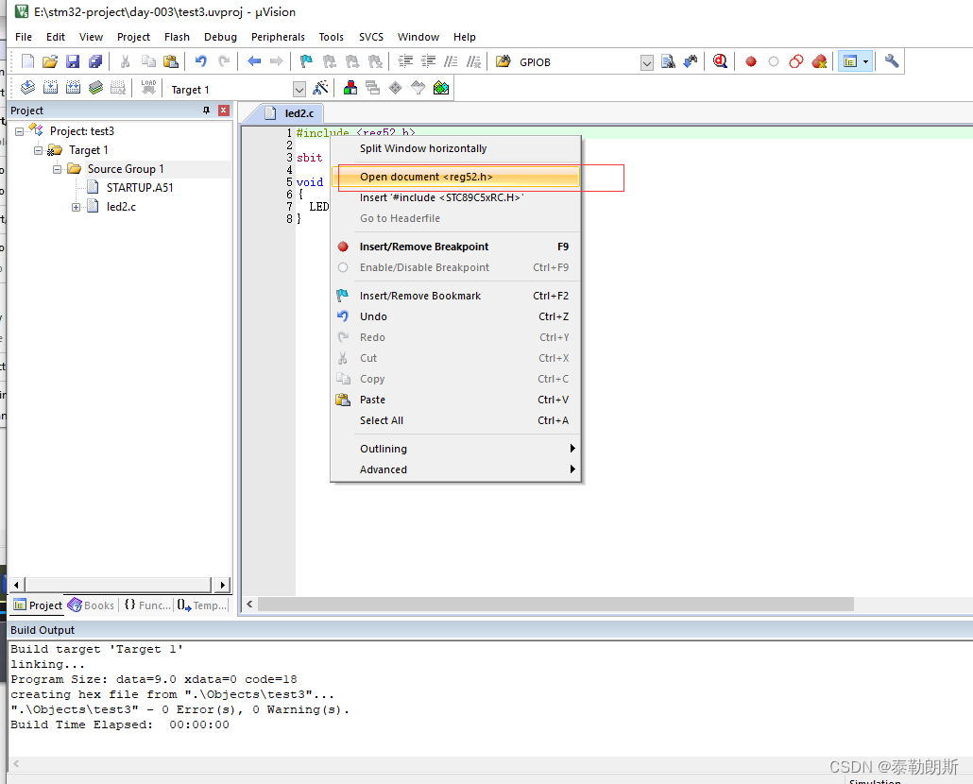Click the Save All icon
Screen dimensions: 973x784
95,61
